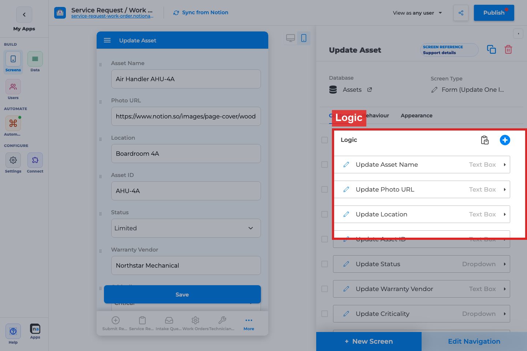The height and width of the screenshot is (351, 527).
Task: Delete the Update Asset screen
Action: [x=508, y=49]
